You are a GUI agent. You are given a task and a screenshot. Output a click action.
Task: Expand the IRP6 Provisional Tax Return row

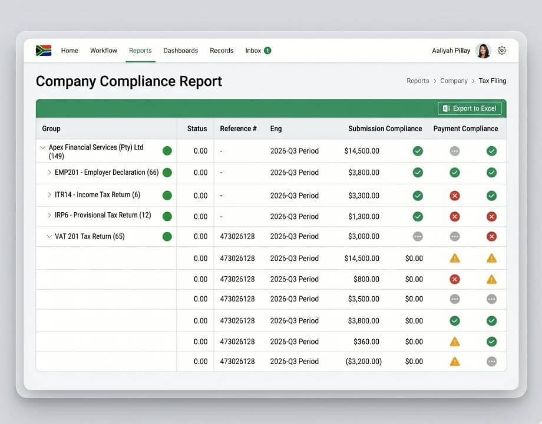49,215
